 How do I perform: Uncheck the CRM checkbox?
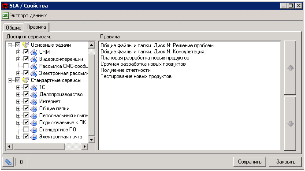[x=26, y=52]
